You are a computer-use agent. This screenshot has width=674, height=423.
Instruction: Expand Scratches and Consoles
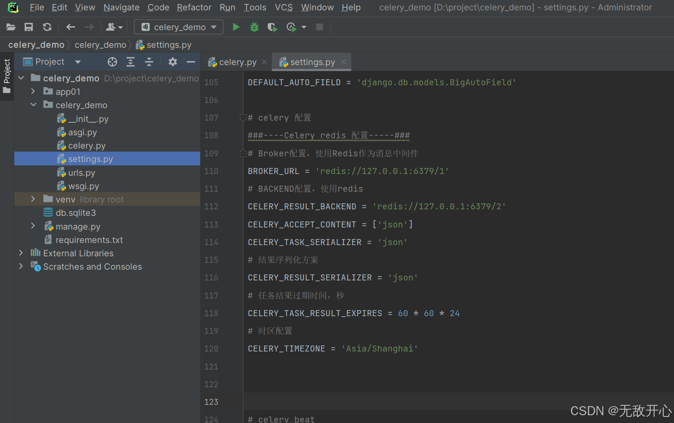(21, 266)
